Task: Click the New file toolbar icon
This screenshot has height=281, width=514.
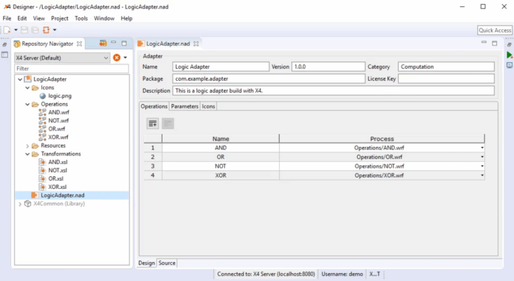Action: coord(8,30)
